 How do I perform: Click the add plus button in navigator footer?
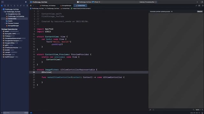(2, 113)
